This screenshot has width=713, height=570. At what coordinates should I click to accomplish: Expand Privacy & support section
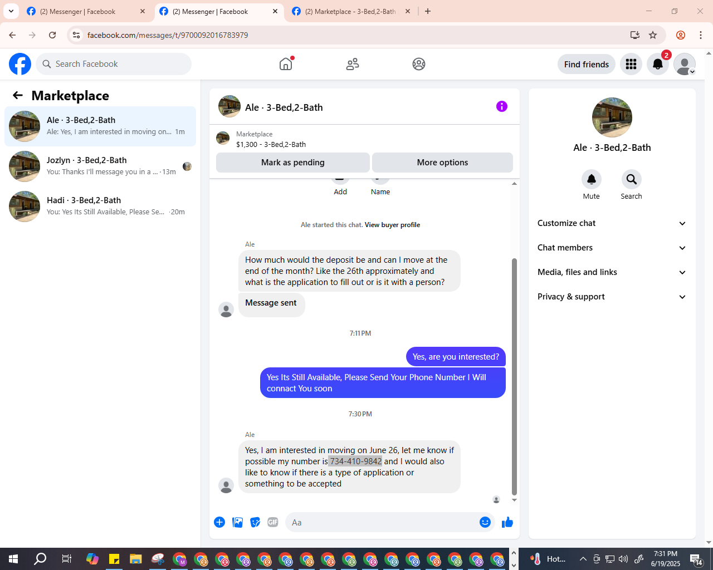(x=612, y=297)
